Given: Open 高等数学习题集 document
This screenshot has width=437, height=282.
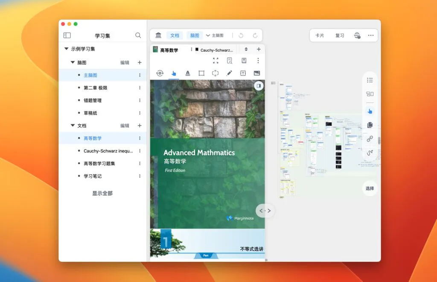Looking at the screenshot, I should click(99, 164).
